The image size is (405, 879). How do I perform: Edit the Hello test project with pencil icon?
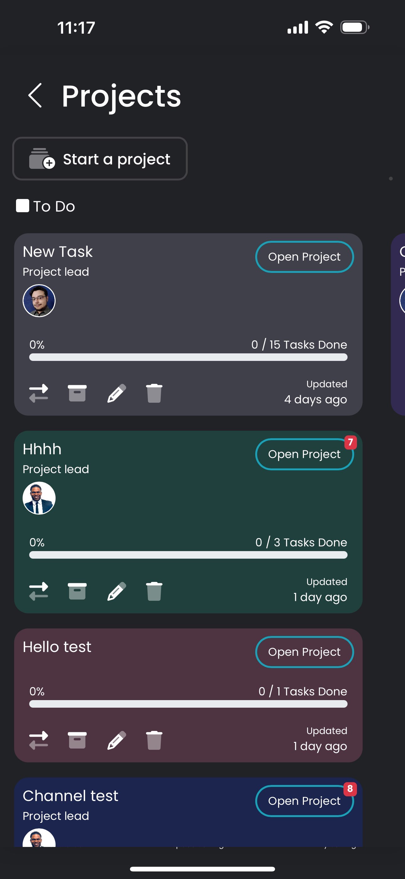[116, 740]
